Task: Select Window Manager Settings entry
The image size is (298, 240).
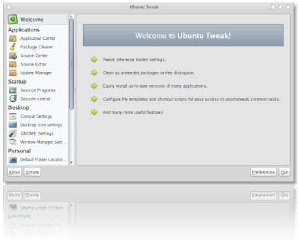Action: 37,142
